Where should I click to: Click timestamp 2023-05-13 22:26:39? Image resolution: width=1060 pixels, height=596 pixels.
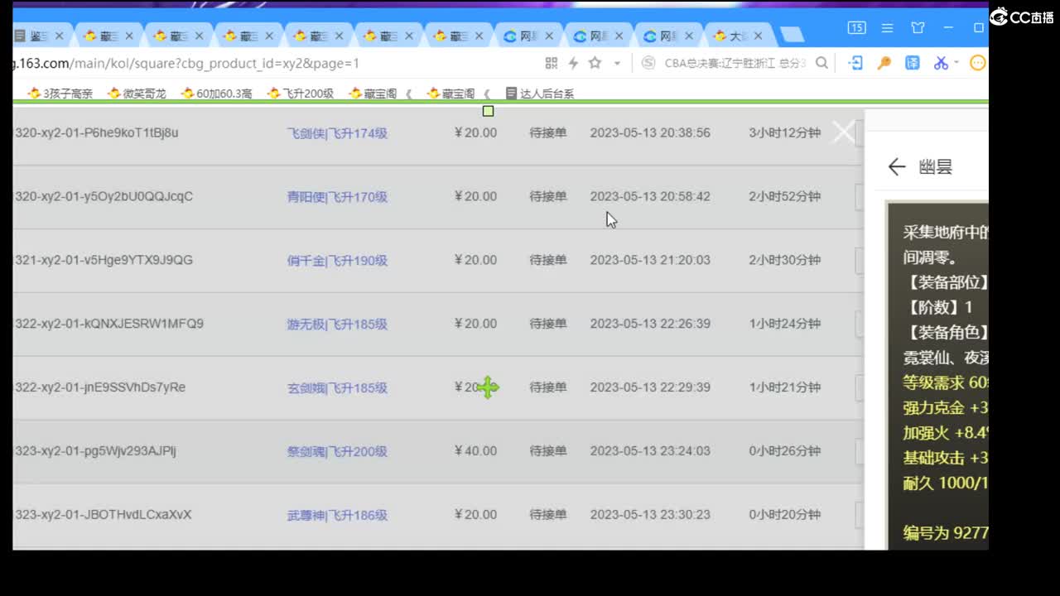[x=650, y=324]
